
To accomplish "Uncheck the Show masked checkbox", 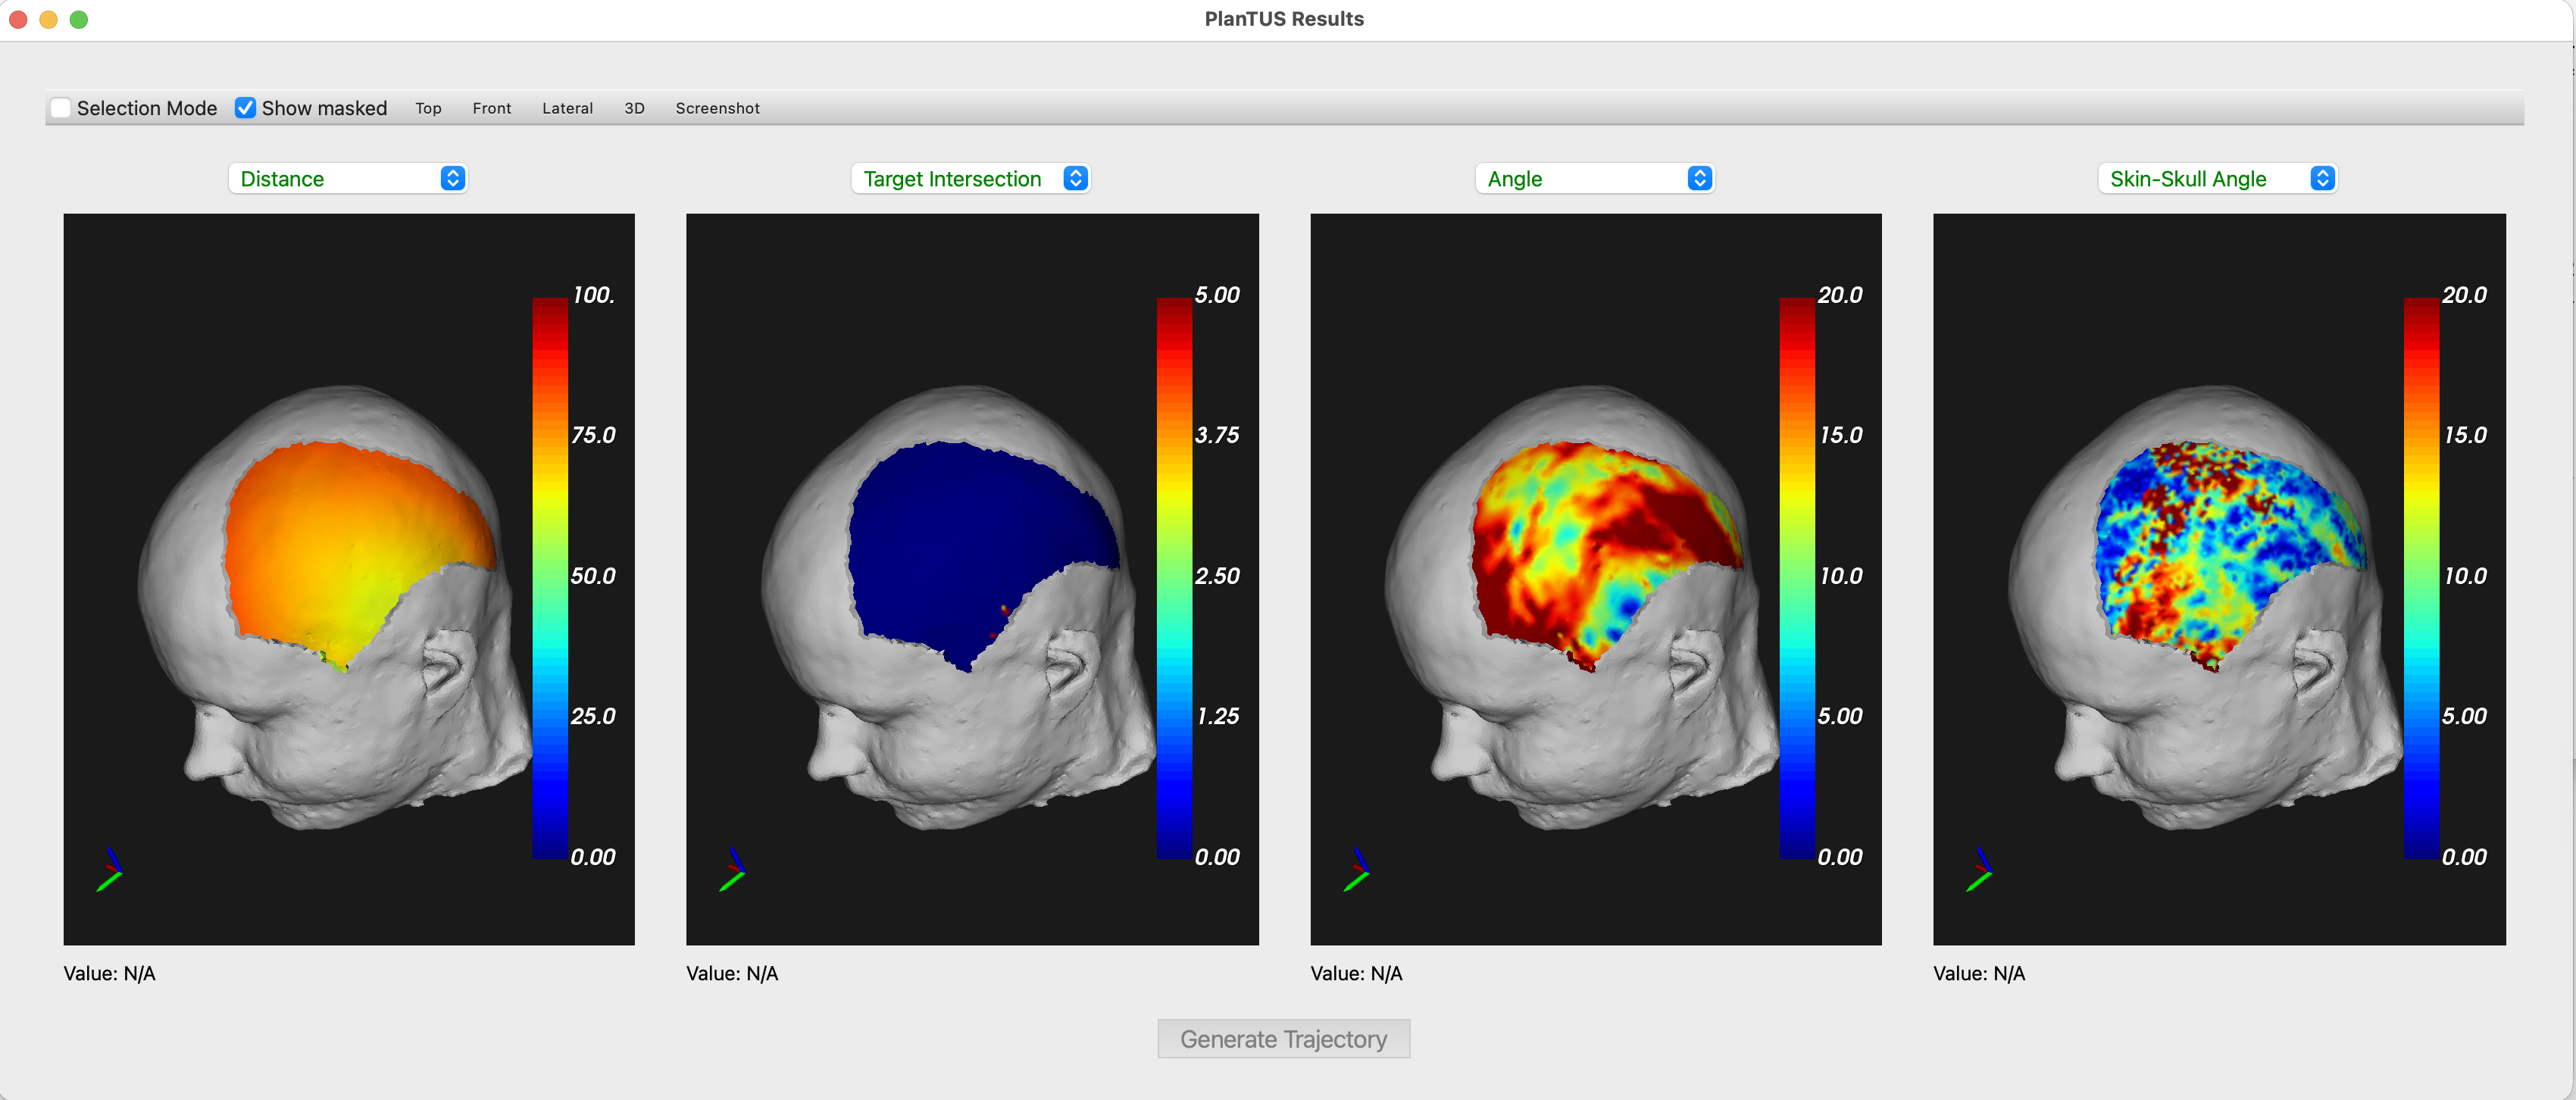I will [245, 108].
